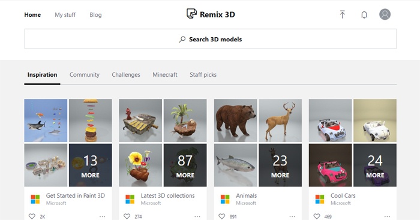Open more options for Animals collection
Image resolution: width=420 pixels, height=220 pixels.
click(x=292, y=216)
